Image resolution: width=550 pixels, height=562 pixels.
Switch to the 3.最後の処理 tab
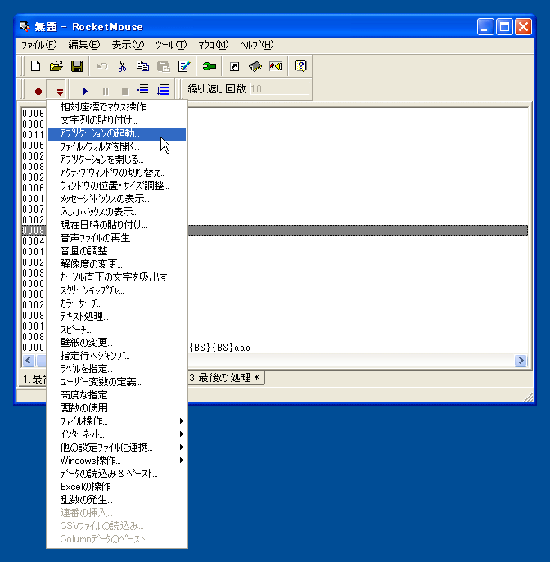(x=227, y=378)
